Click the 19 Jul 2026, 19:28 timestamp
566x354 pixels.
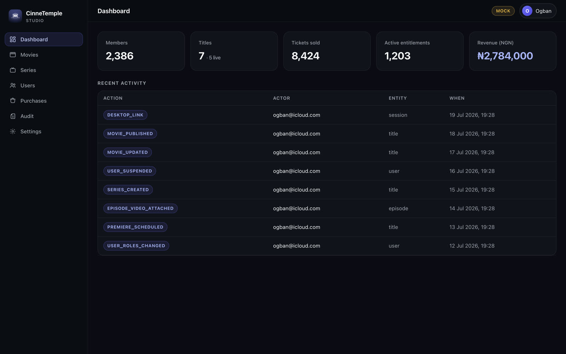click(472, 115)
